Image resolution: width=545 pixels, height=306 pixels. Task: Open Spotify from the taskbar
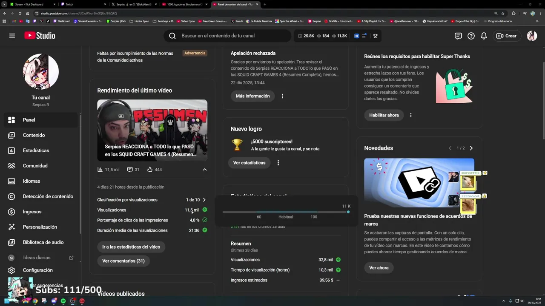(x=63, y=301)
